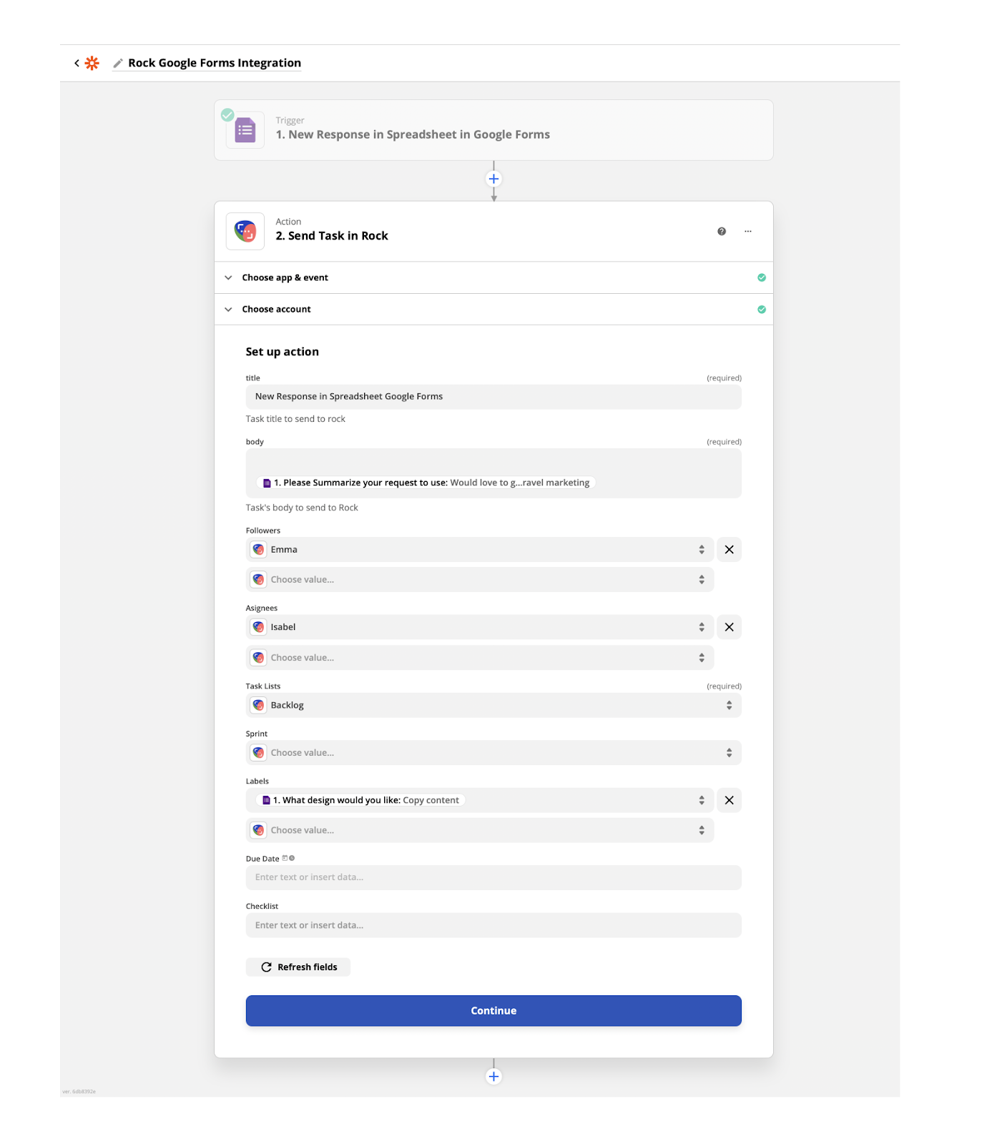Open the empty Followers Choose value dropdown

point(479,580)
